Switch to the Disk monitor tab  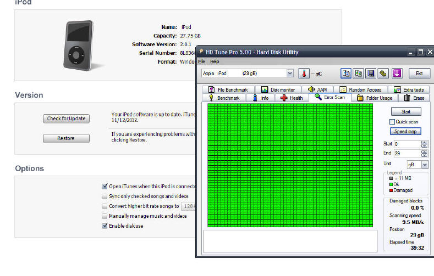tap(278, 89)
